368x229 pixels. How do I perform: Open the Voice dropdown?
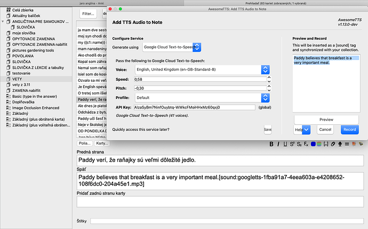pyautogui.click(x=202, y=70)
